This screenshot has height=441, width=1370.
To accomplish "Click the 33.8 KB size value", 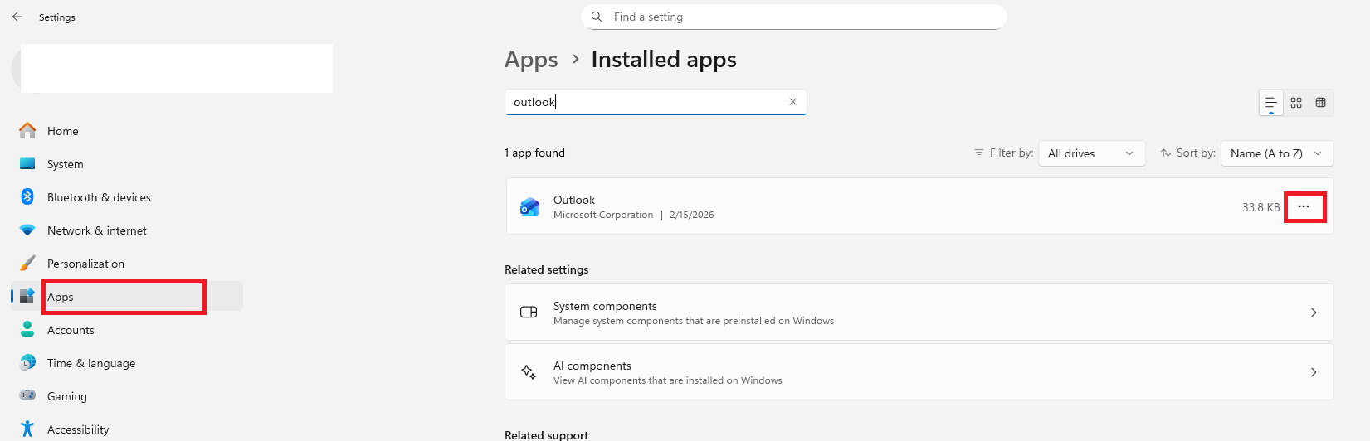I will 1260,207.
